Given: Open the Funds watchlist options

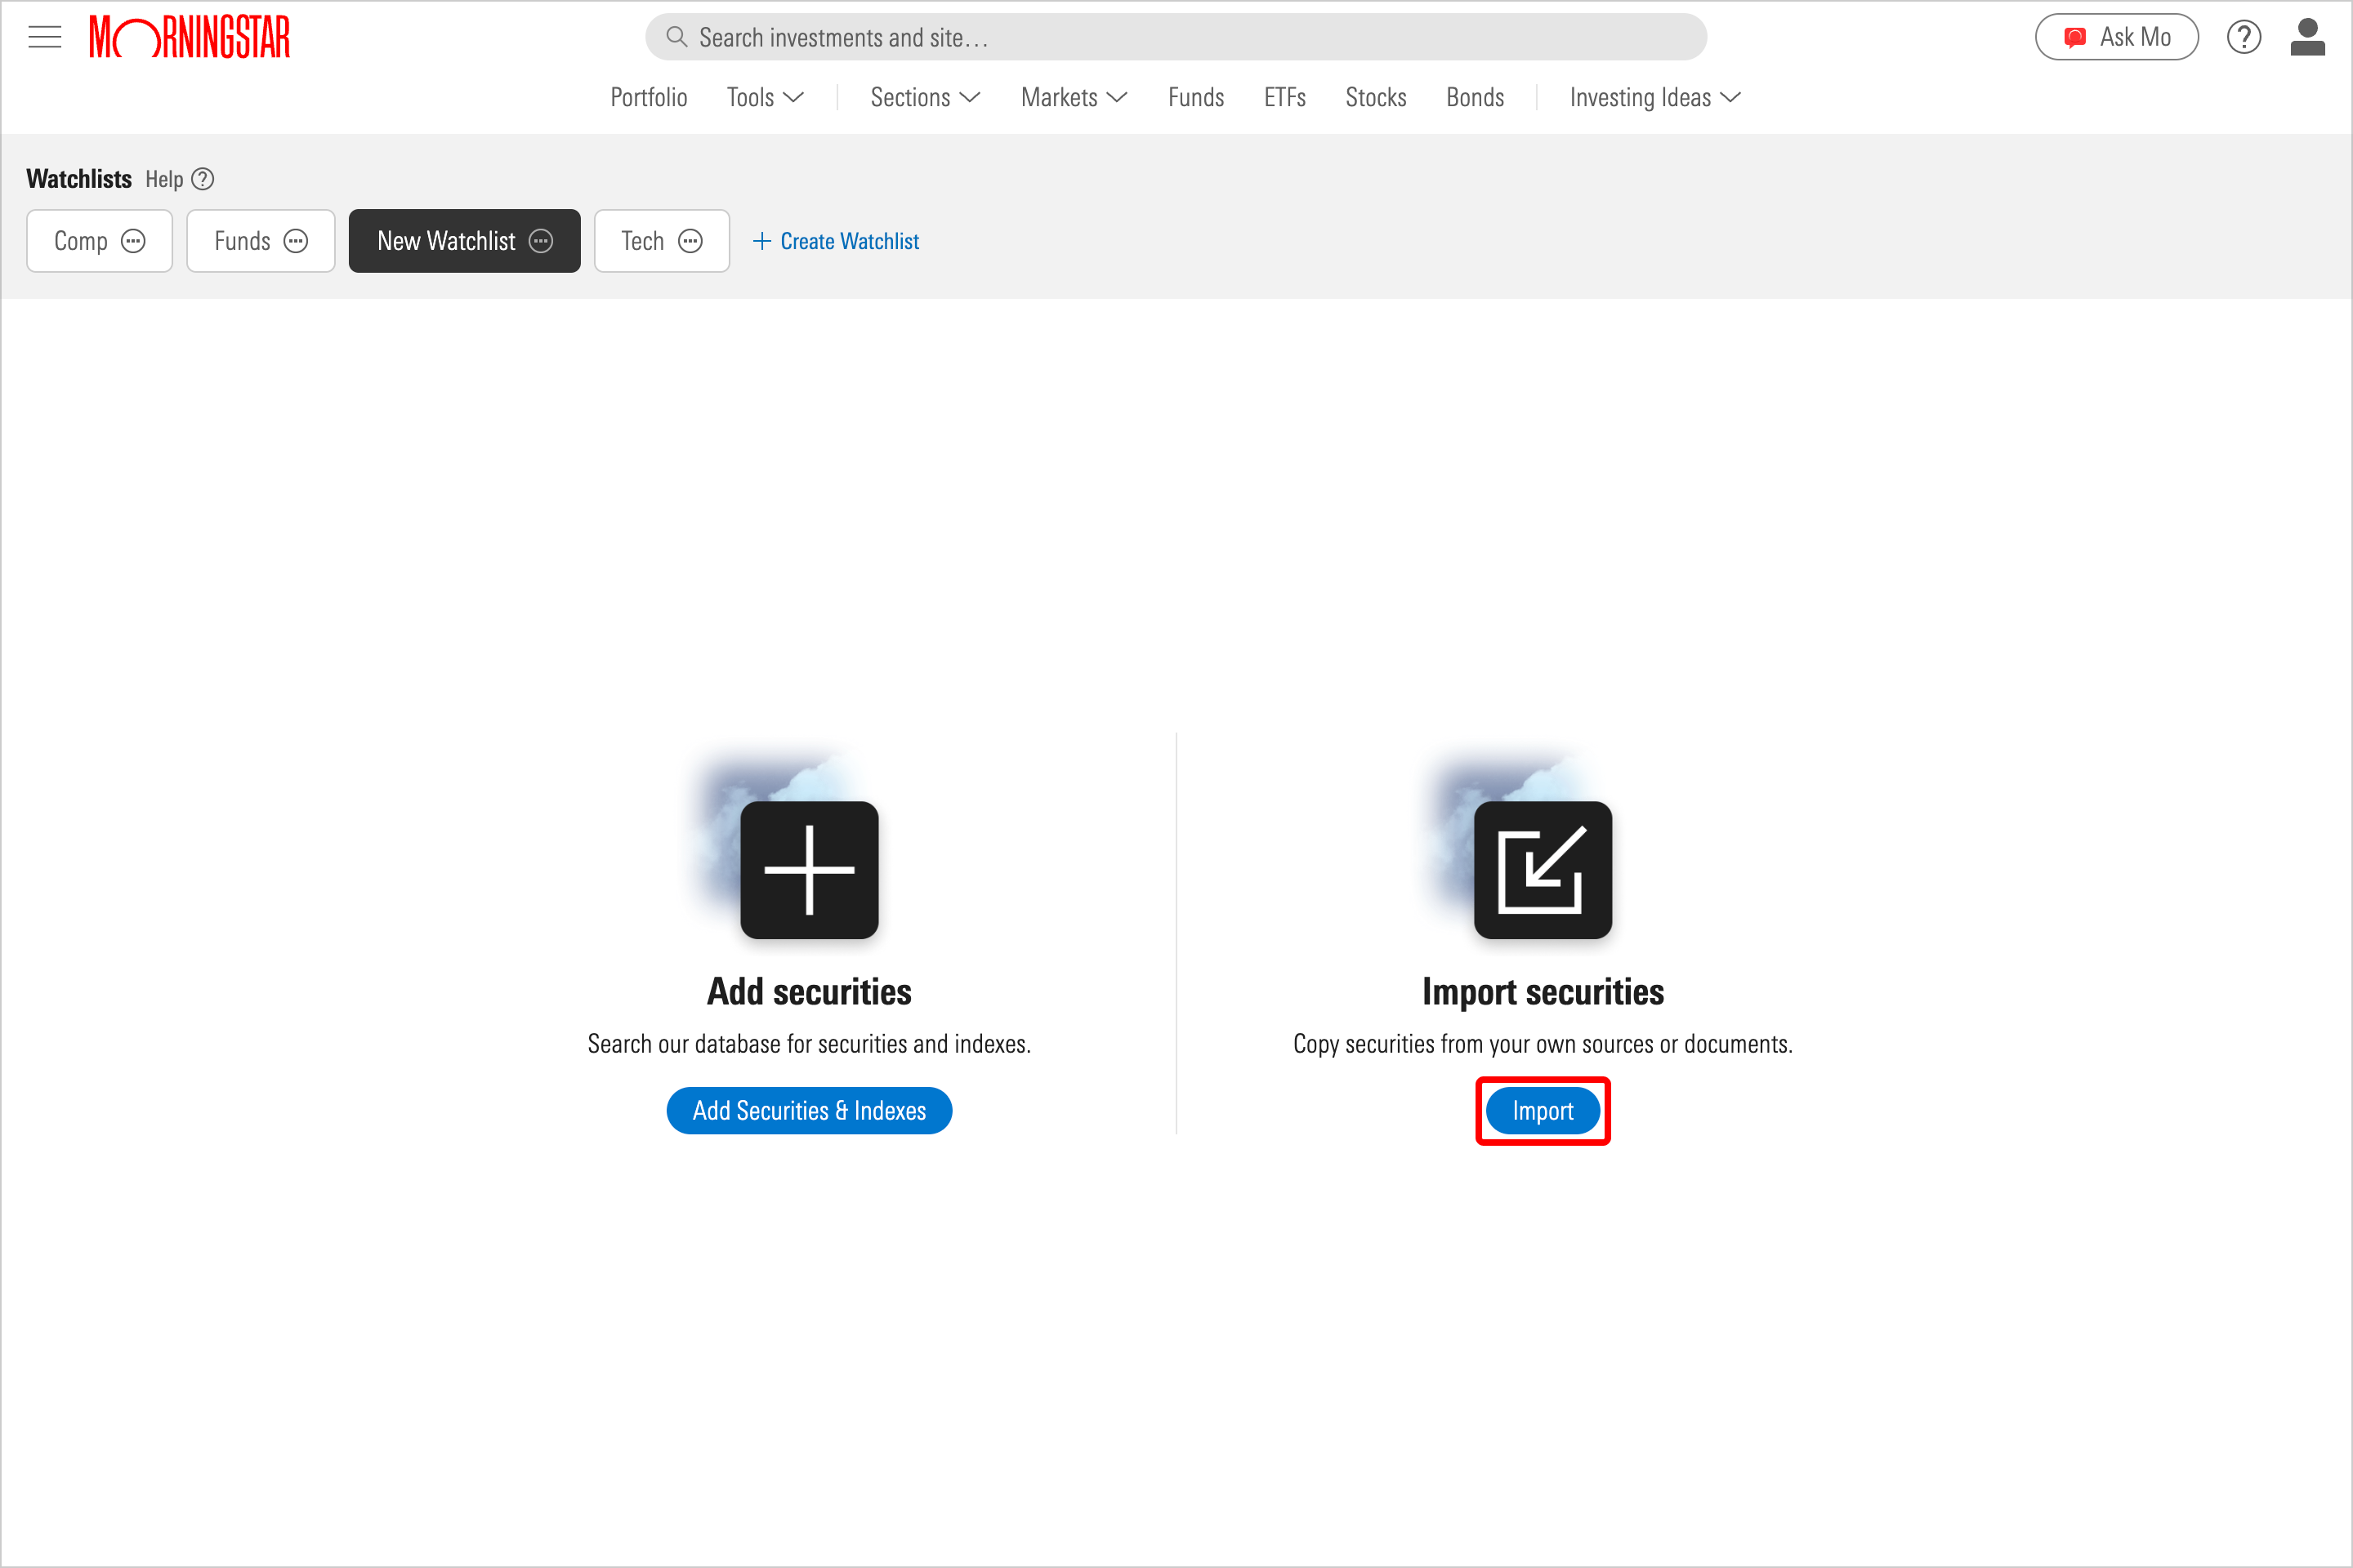Looking at the screenshot, I should click(297, 242).
